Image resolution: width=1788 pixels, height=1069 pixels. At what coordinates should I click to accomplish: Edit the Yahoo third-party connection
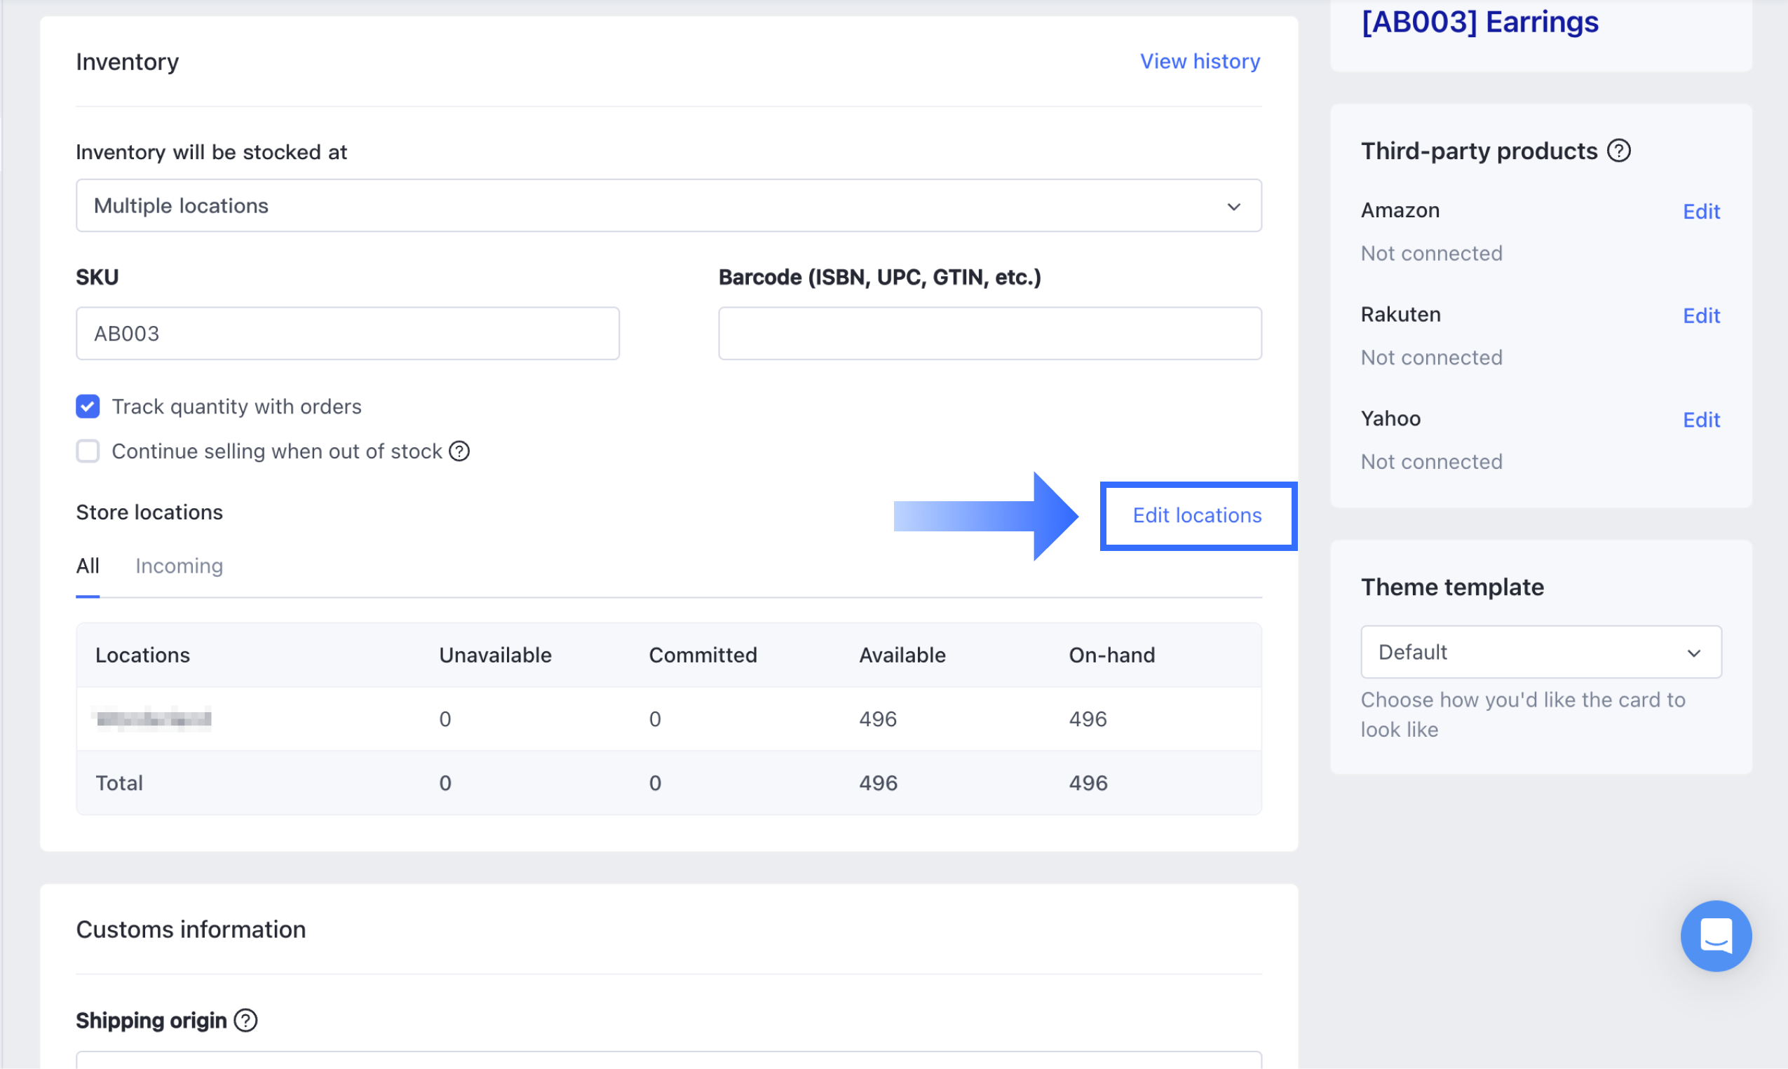click(1700, 420)
